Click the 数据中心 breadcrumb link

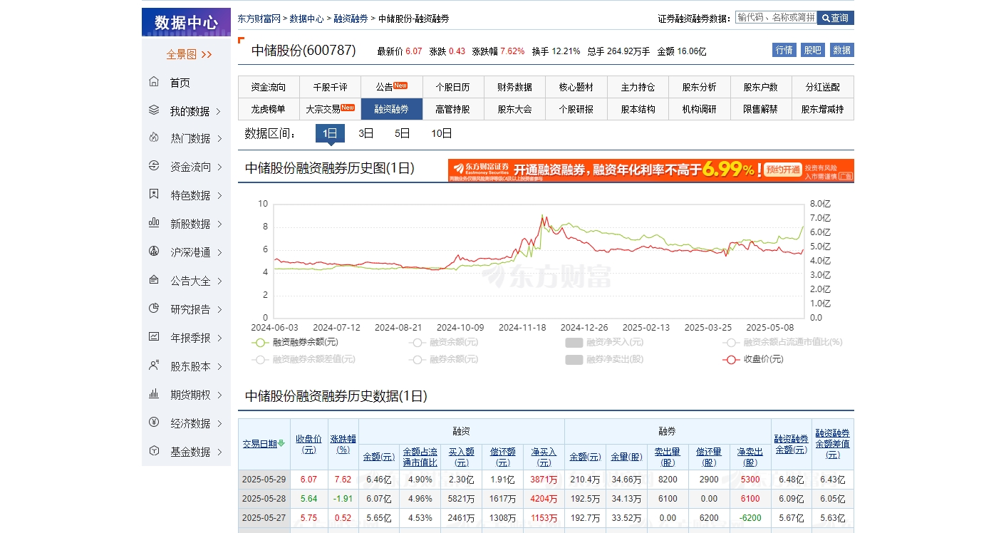coord(306,19)
